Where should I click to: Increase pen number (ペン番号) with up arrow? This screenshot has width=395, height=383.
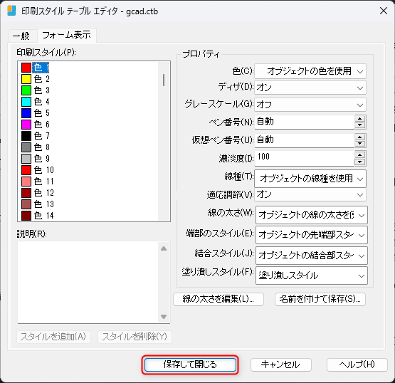tap(360, 119)
